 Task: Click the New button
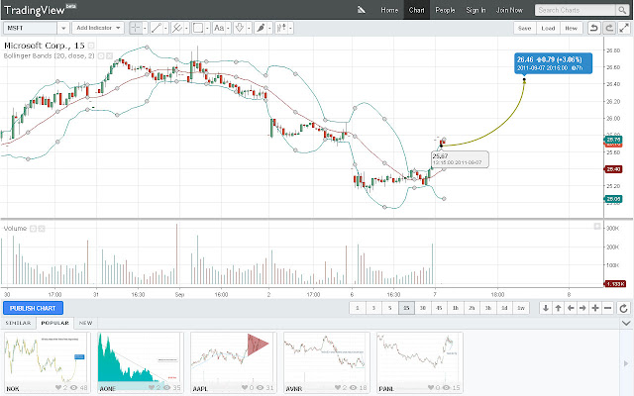[571, 28]
